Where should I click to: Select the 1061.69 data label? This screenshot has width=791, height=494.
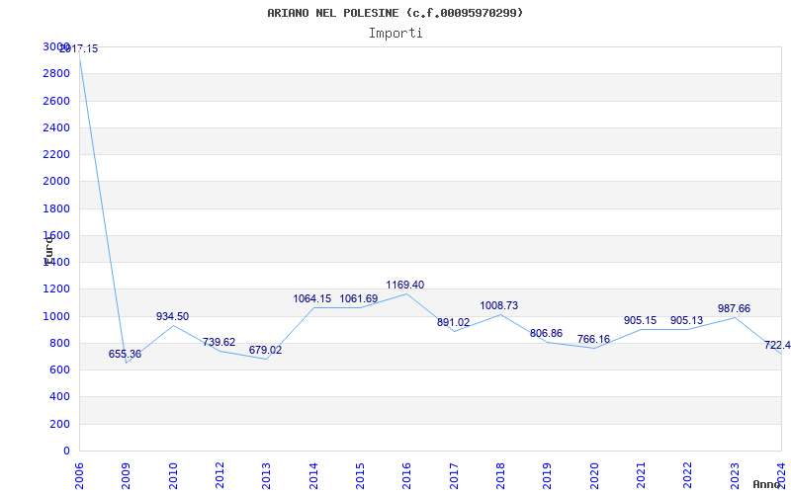[359, 299]
